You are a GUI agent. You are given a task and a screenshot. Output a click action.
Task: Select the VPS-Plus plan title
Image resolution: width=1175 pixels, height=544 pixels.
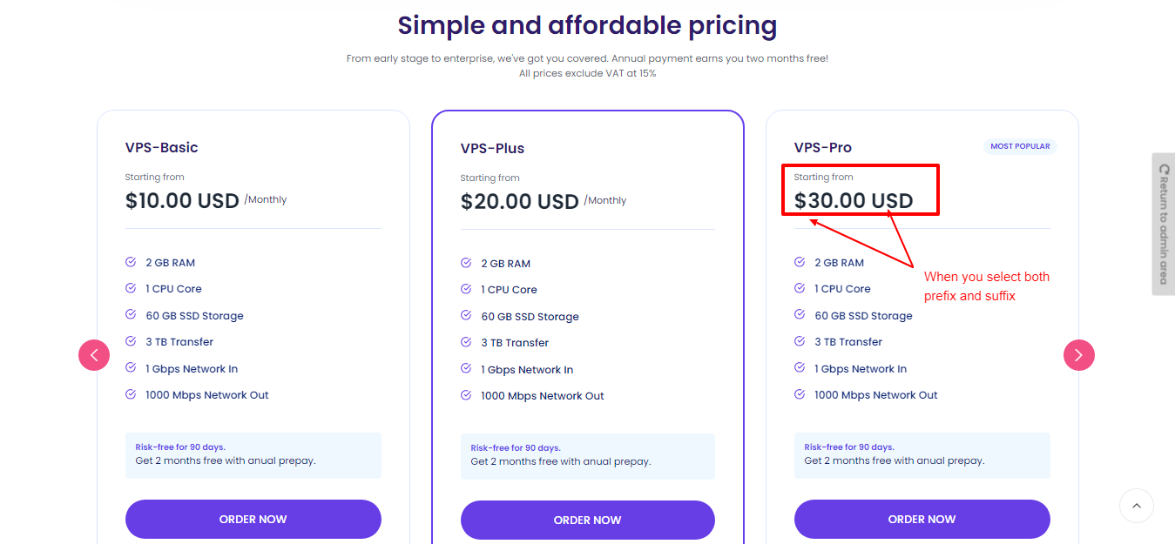click(492, 148)
